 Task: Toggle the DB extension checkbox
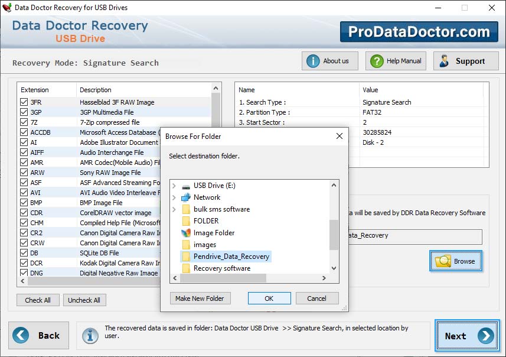24,252
